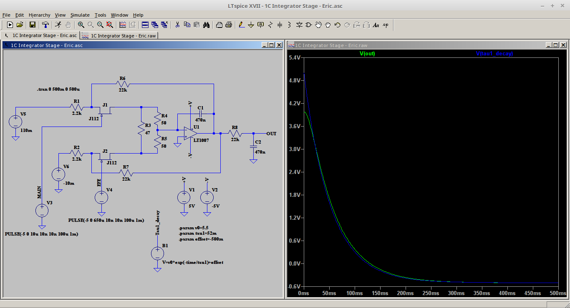
Task: Place a ground symbol from the toolbar
Action: [251, 25]
